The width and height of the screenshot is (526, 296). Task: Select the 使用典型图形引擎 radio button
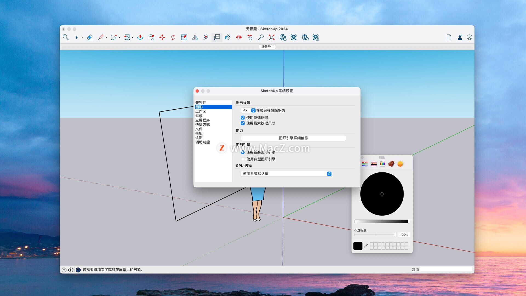(x=243, y=159)
